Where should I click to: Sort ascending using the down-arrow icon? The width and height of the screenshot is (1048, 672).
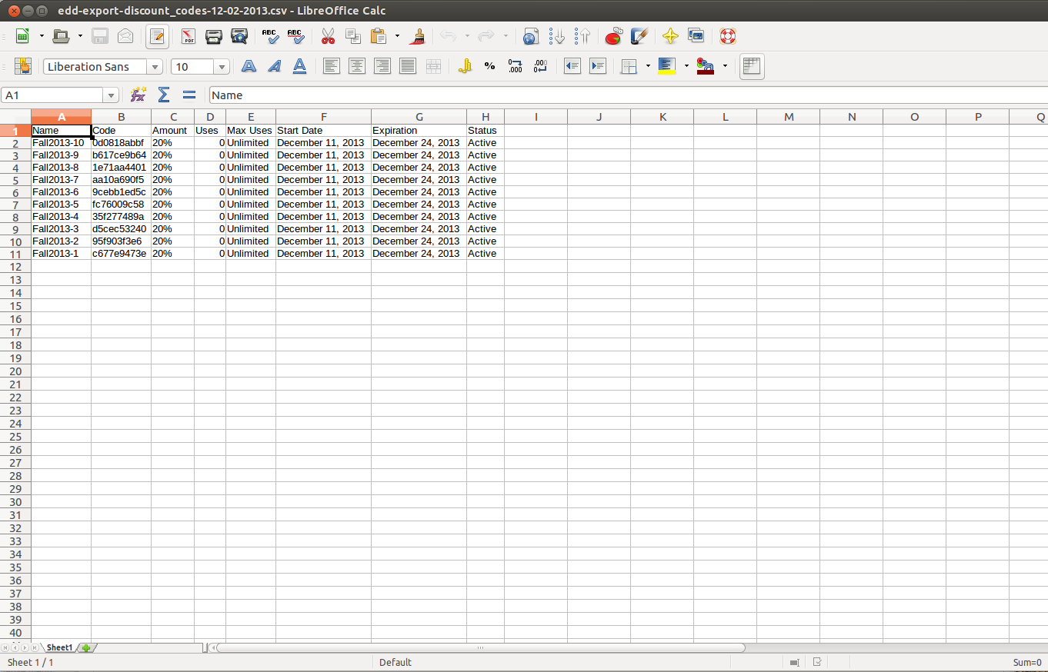[557, 36]
